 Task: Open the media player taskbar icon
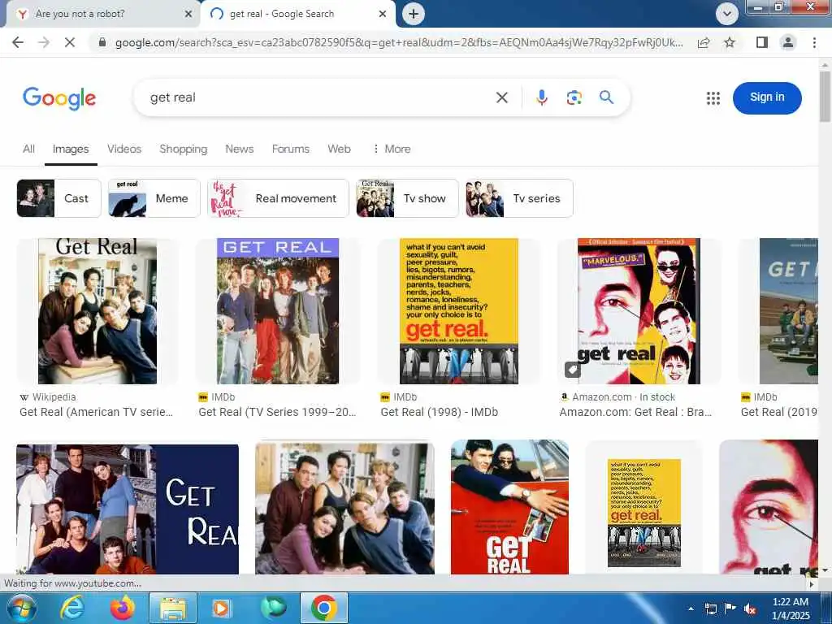pos(222,608)
